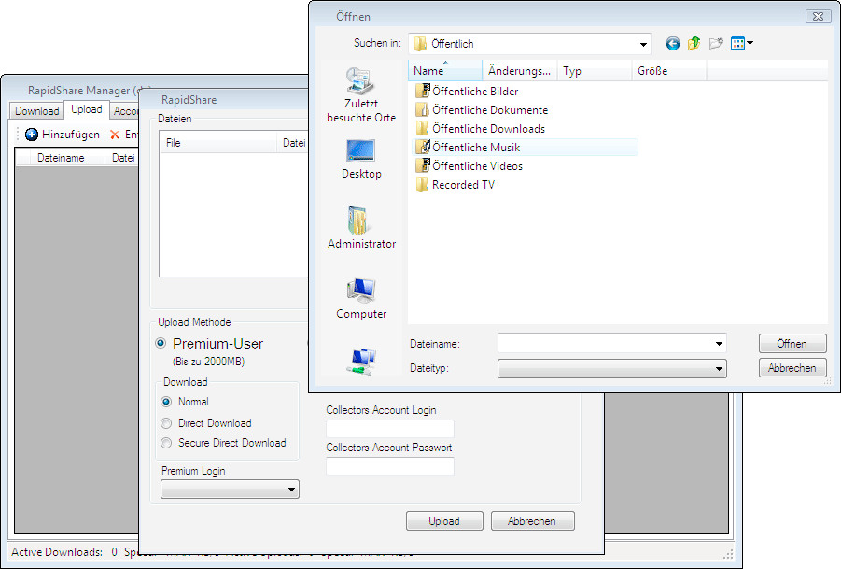Sort by the Name column header
This screenshot has height=569, width=841.
click(x=445, y=71)
